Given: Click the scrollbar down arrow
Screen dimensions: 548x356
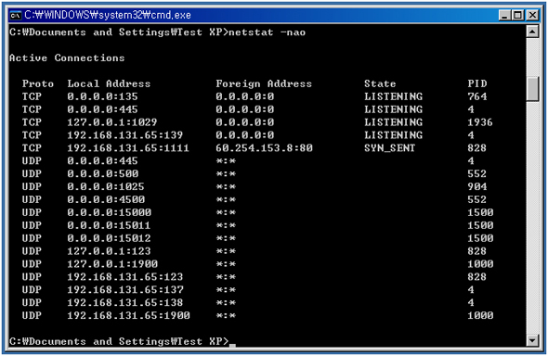Looking at the screenshot, I should click(x=532, y=340).
